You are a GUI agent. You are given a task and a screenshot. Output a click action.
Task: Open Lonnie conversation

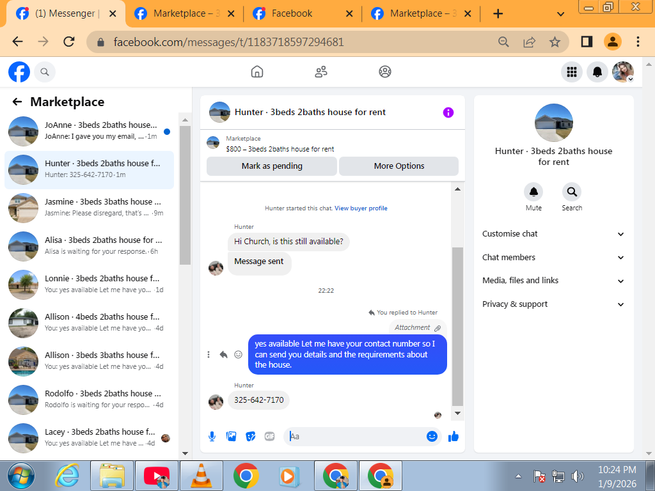(x=90, y=284)
